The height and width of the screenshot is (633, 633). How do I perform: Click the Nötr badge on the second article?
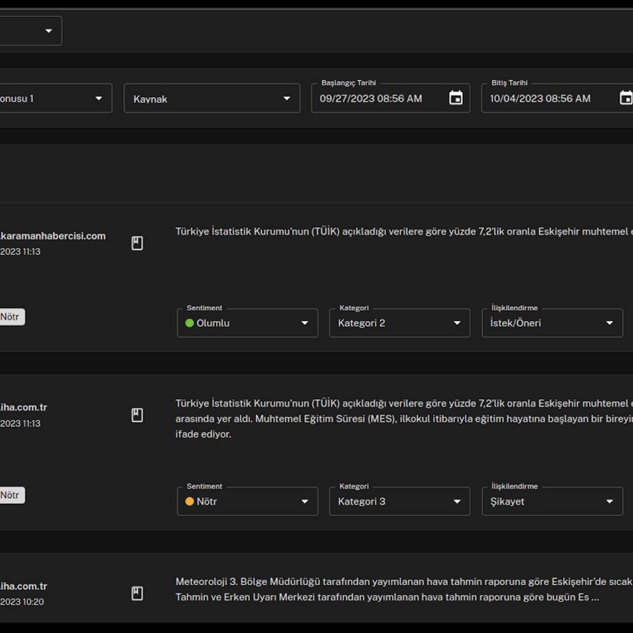click(x=11, y=495)
